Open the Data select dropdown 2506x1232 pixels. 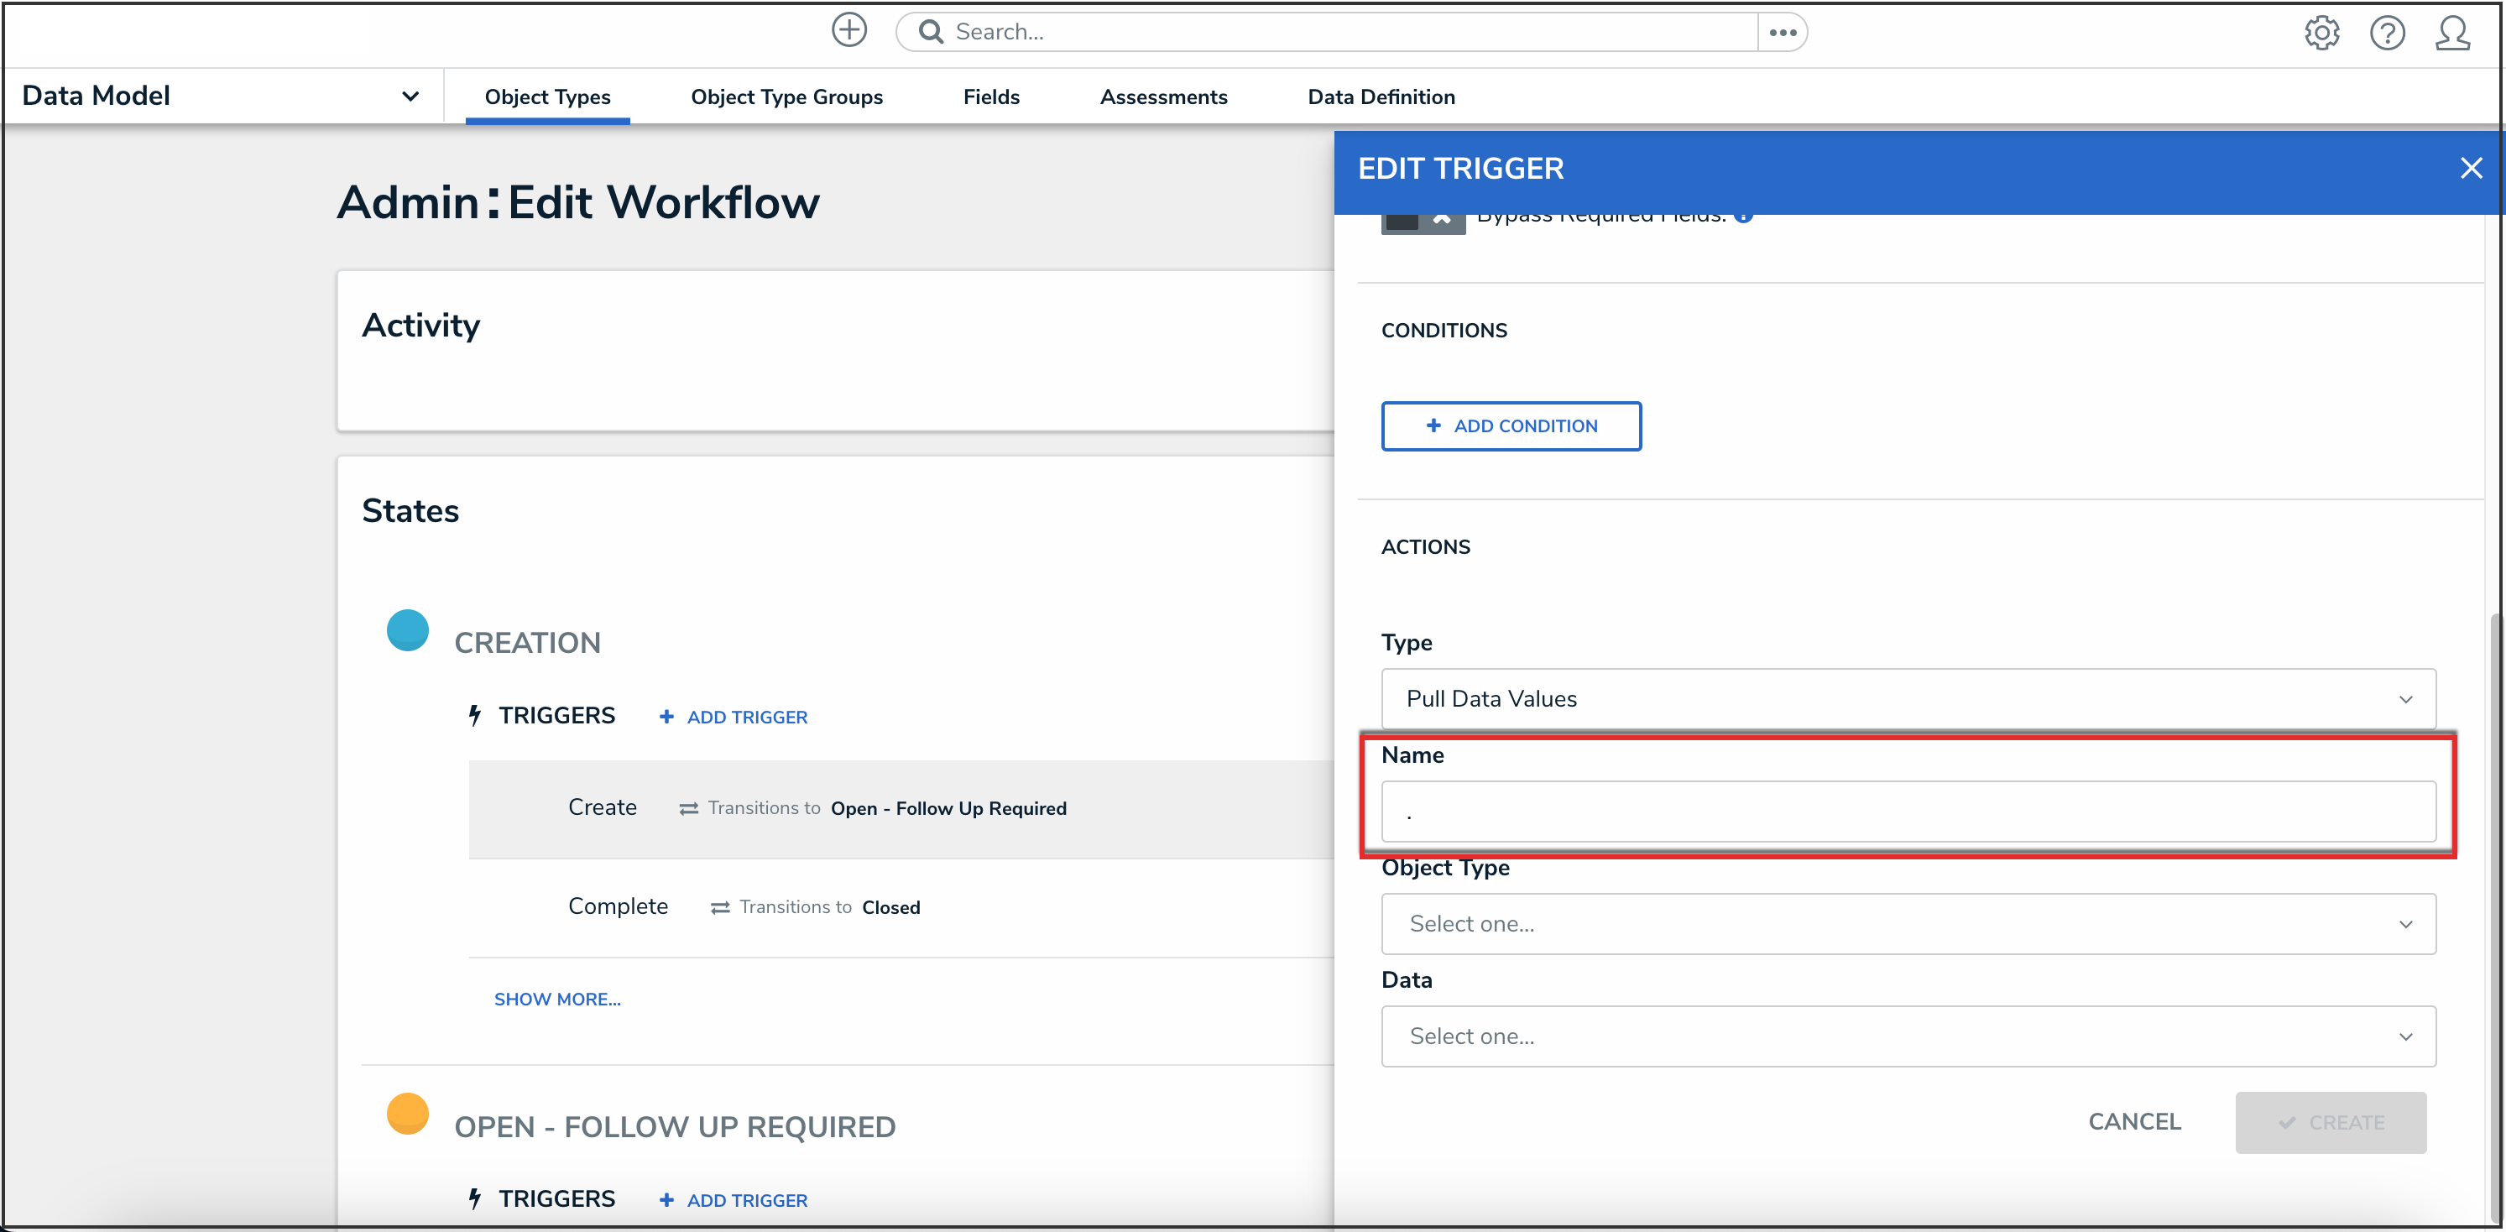tap(1907, 1036)
